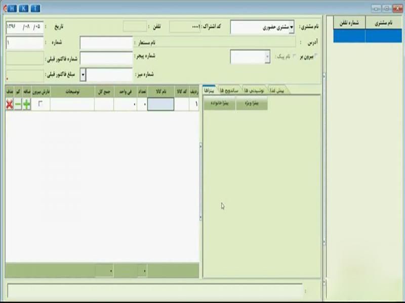405x303 pixels.
Task: Switch to the پیش غذا tab
Action: click(276, 90)
